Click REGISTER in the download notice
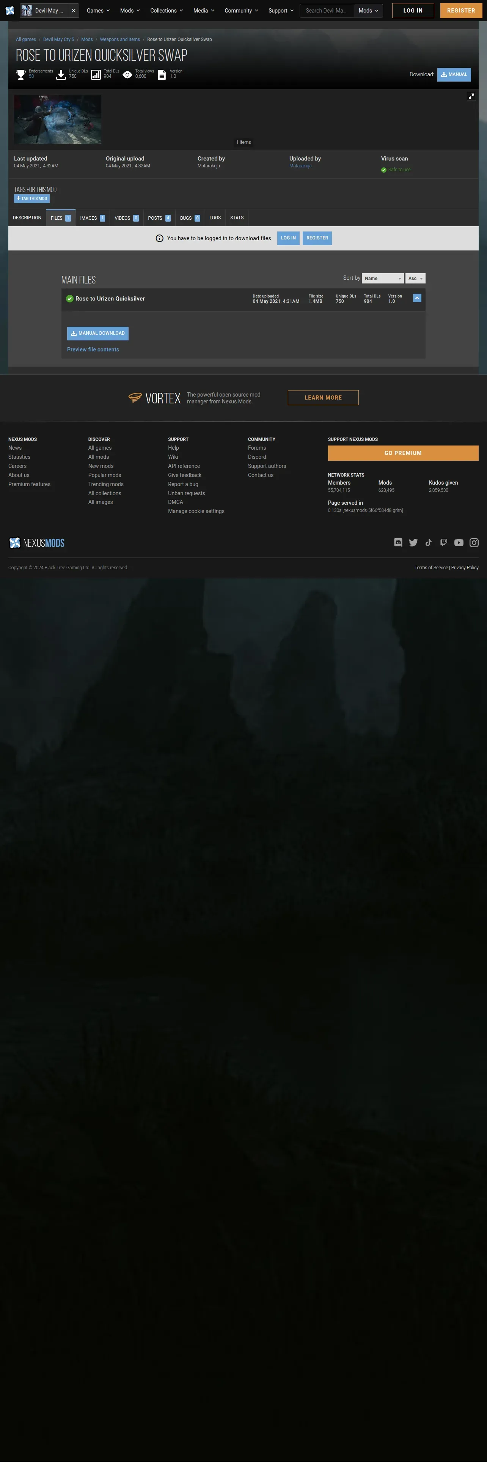487x1483 pixels. (317, 238)
